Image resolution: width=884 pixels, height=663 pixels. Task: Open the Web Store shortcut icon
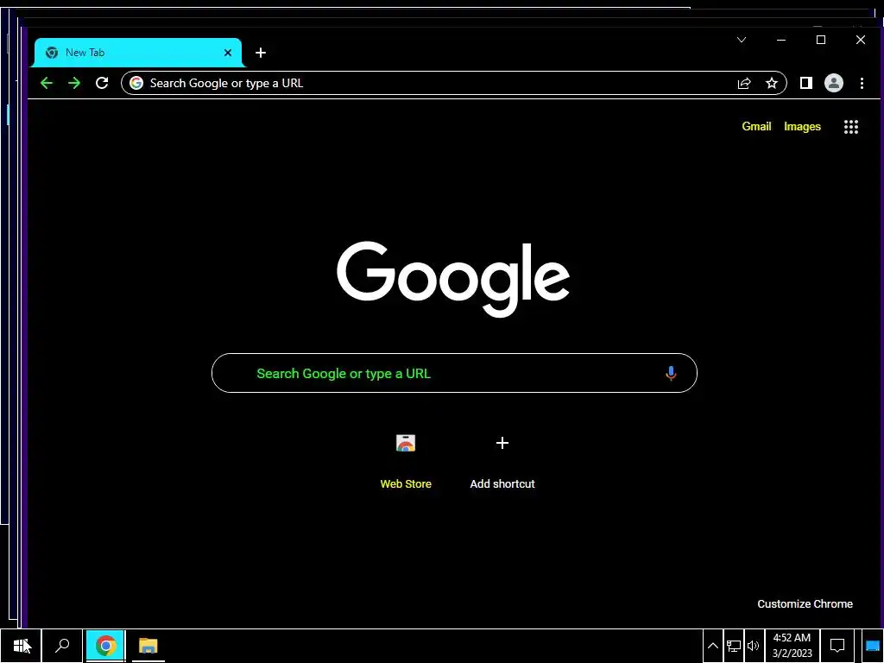click(x=406, y=444)
